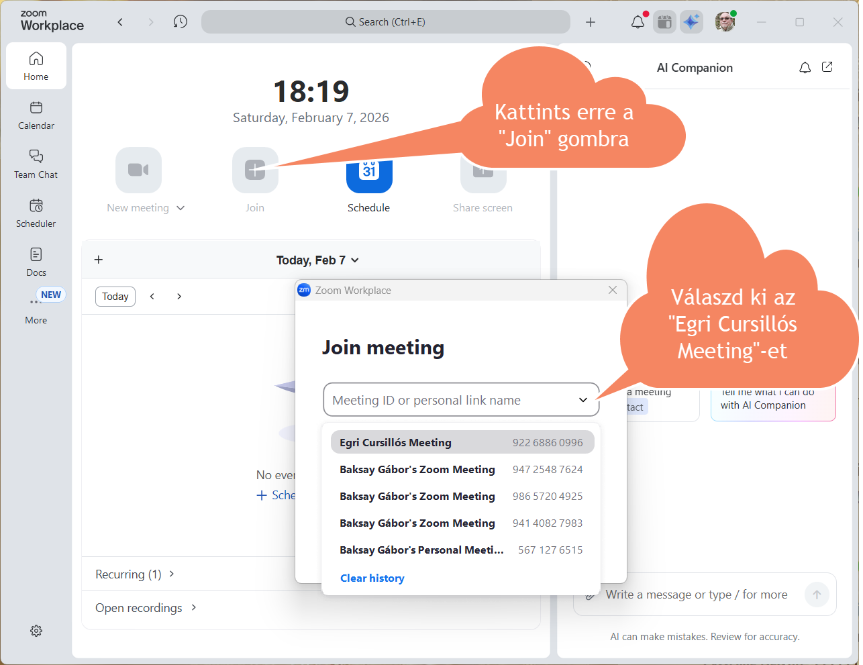
Task: Open the settings gear icon
Action: pyautogui.click(x=36, y=631)
